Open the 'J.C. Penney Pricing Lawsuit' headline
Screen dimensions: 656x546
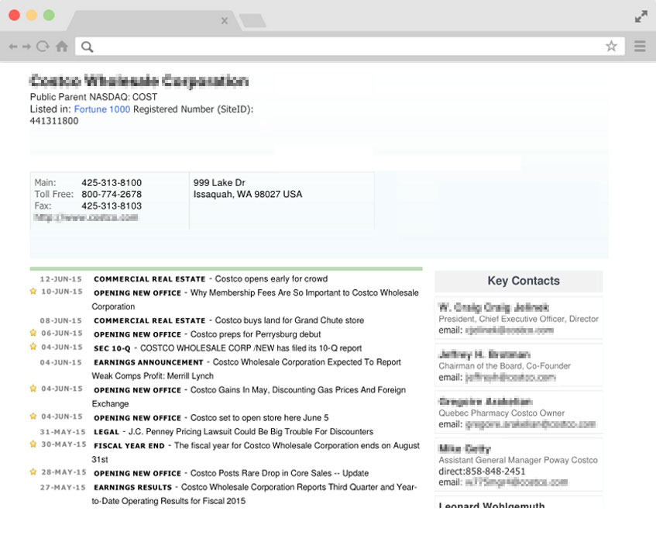click(251, 432)
